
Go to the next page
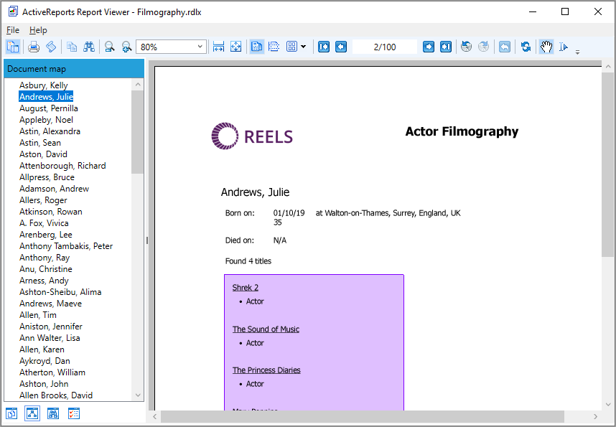point(429,47)
